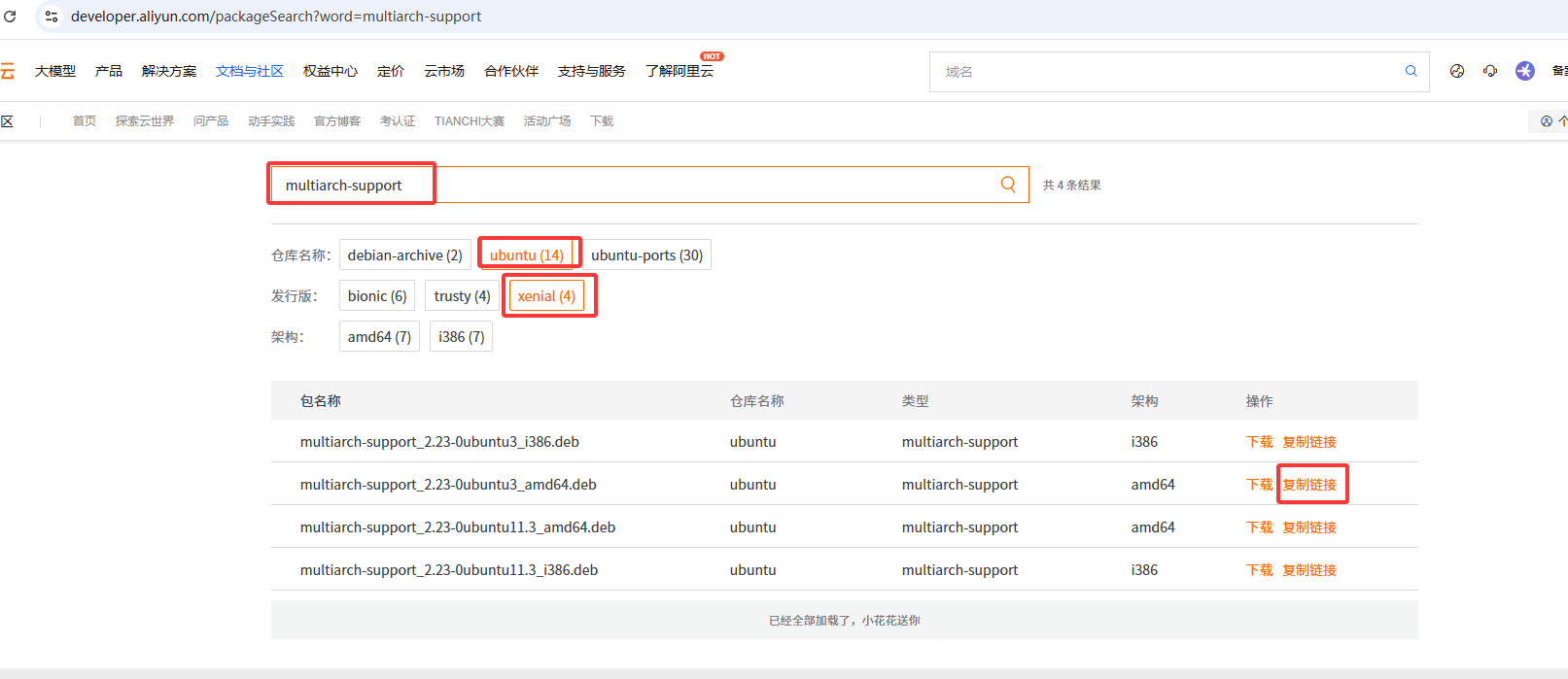Copy link for multiarch-support_2.23-0ubuntu3_i386.deb
Viewport: 1568px width, 679px height.
[1309, 441]
